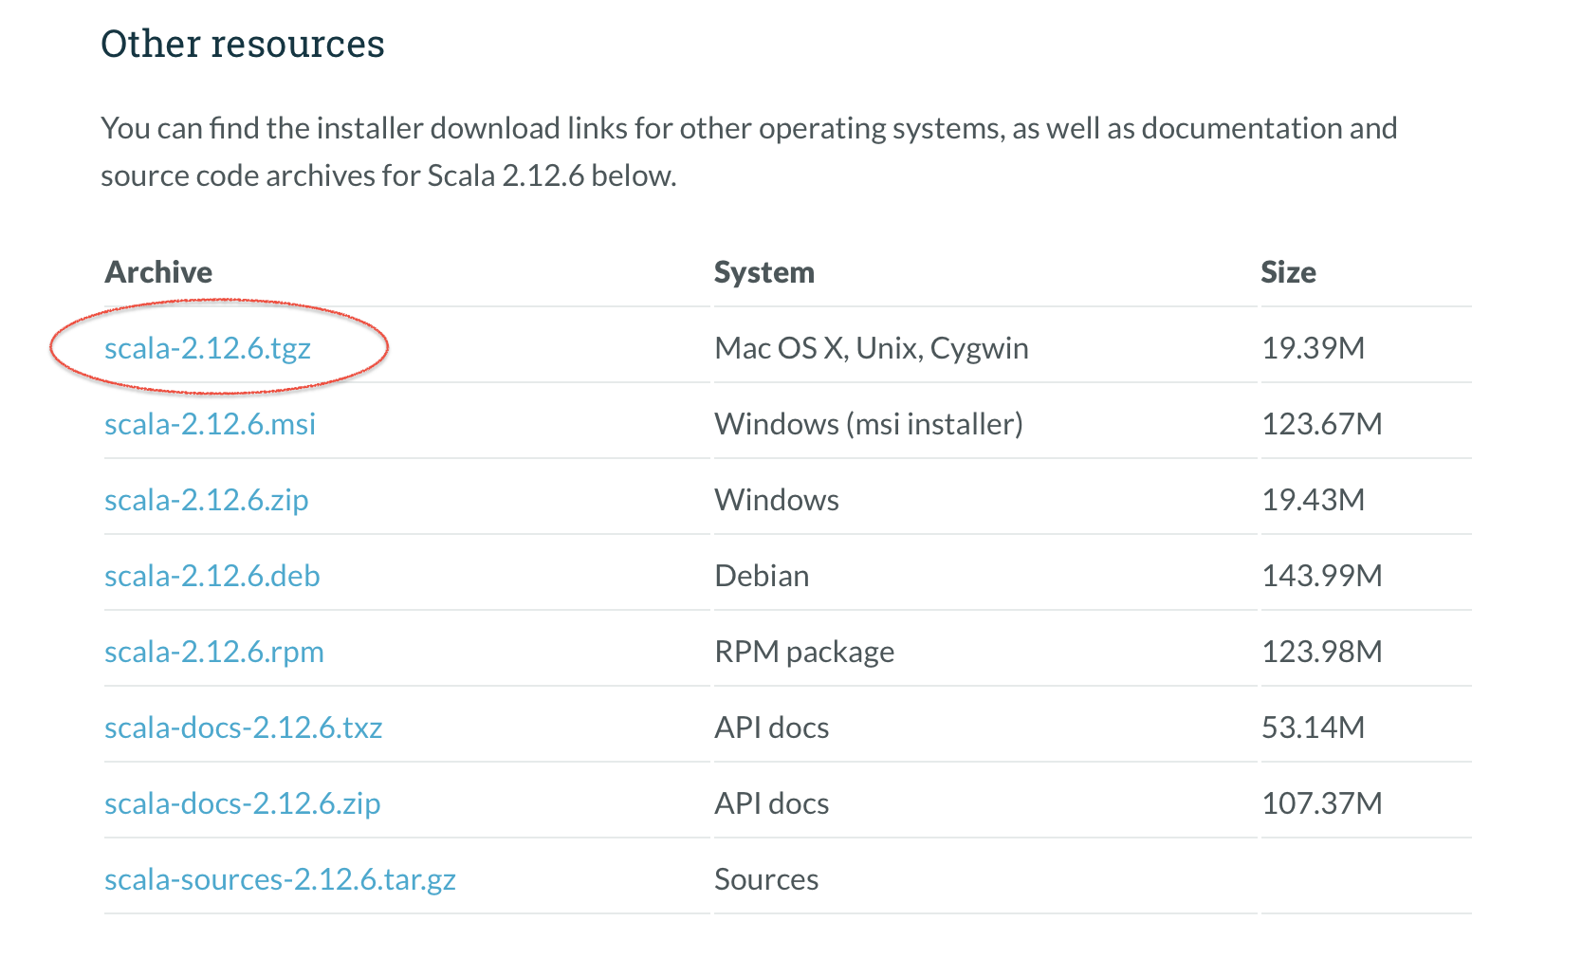Viewport: 1582px width, 958px height.
Task: Open the scala-2.12.6.msi download link
Action: tap(210, 424)
